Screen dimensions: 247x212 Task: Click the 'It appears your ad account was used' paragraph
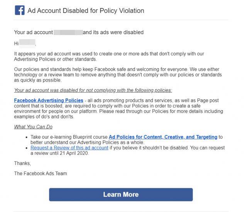109,56
